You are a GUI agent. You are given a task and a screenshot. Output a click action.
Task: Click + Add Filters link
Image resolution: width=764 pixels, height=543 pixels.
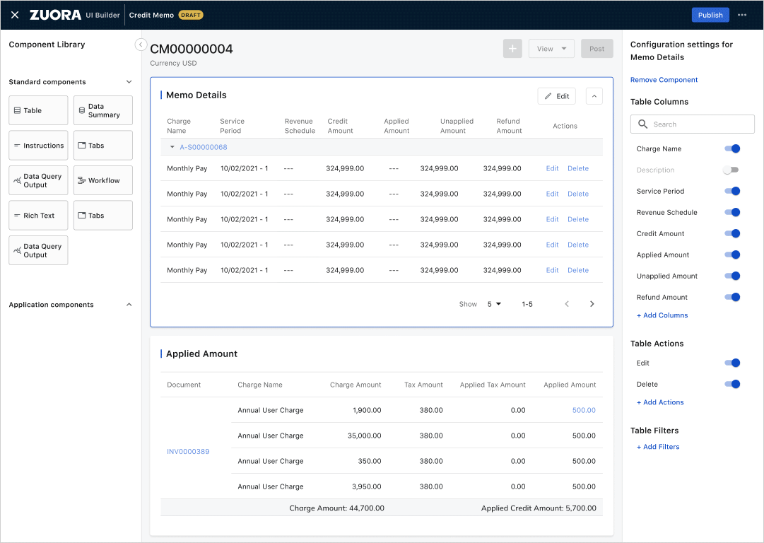pos(658,447)
